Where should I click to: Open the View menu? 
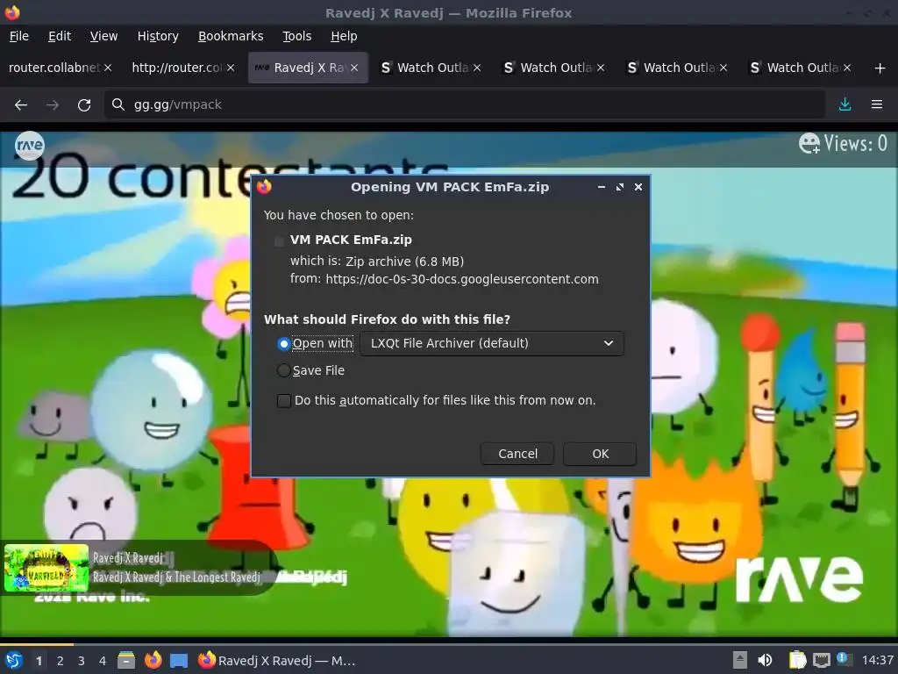[x=103, y=36]
